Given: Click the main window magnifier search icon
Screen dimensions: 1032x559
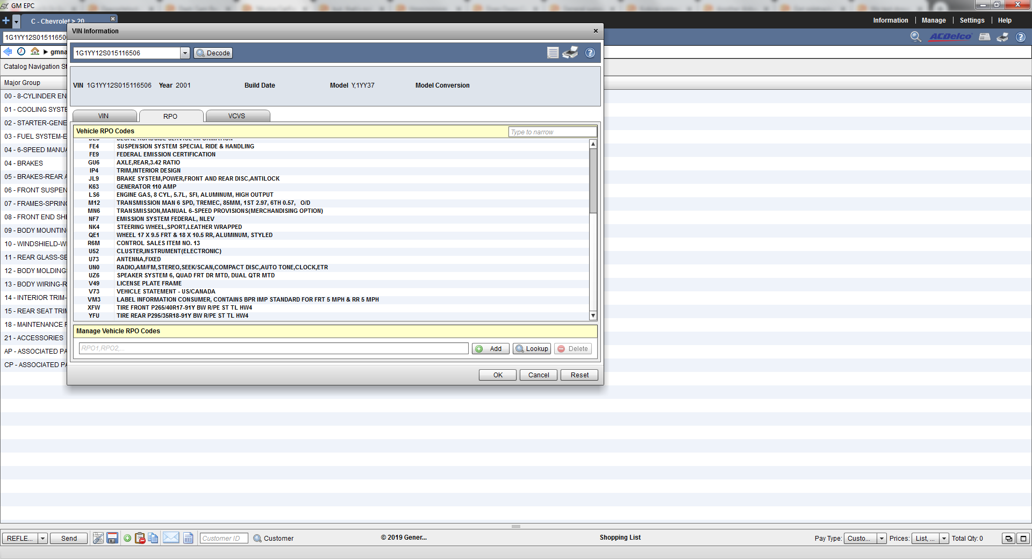Looking at the screenshot, I should coord(915,37).
